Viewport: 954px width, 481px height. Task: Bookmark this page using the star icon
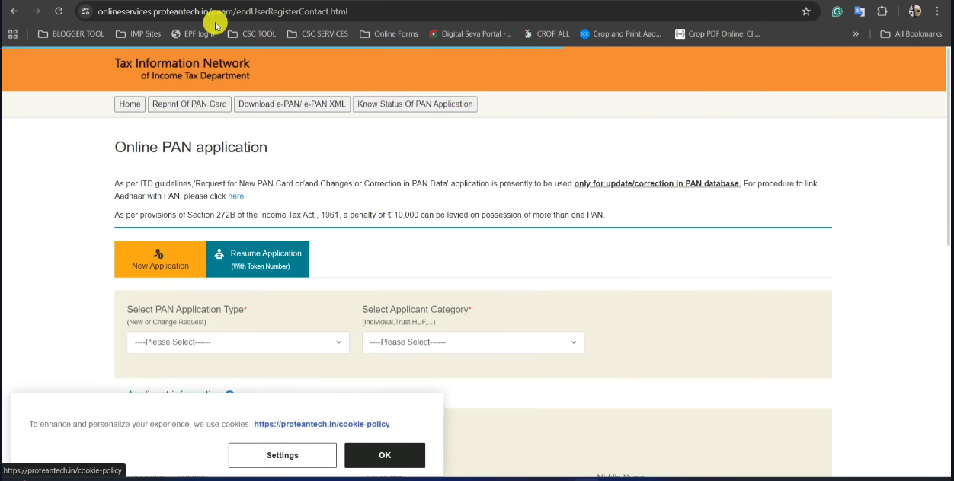805,11
